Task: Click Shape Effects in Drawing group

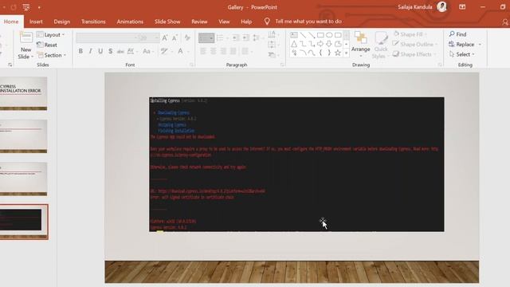Action: pos(414,54)
